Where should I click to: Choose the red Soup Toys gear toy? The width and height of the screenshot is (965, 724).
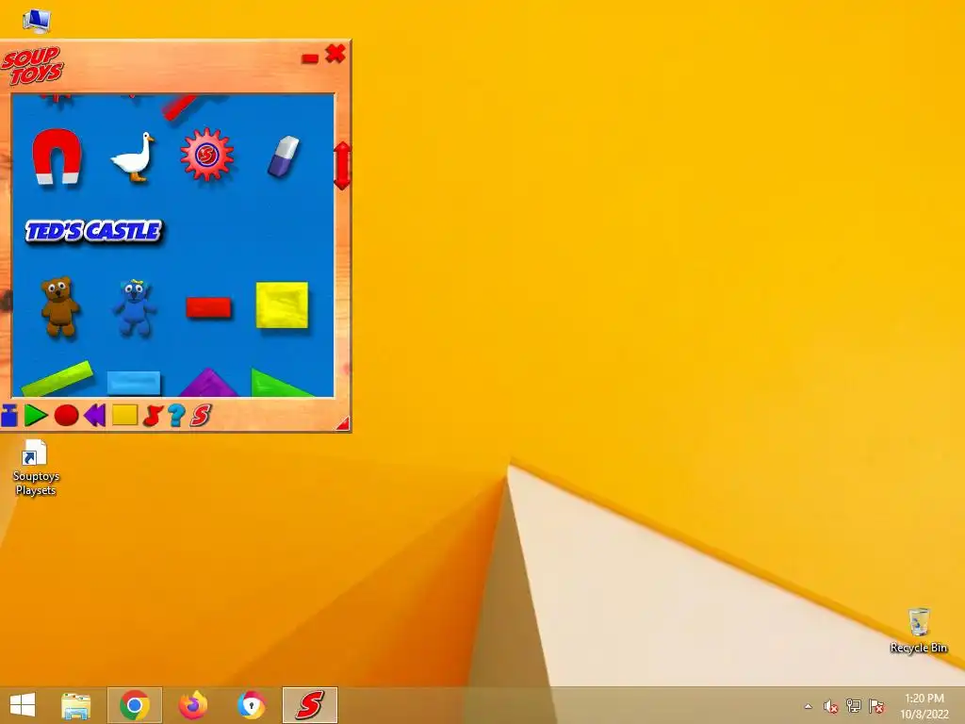(x=206, y=155)
